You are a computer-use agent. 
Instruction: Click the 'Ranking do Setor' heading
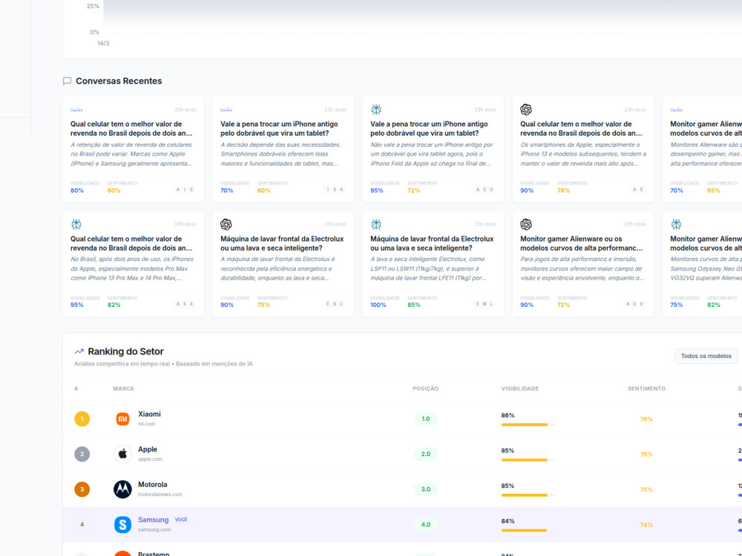pyautogui.click(x=126, y=351)
